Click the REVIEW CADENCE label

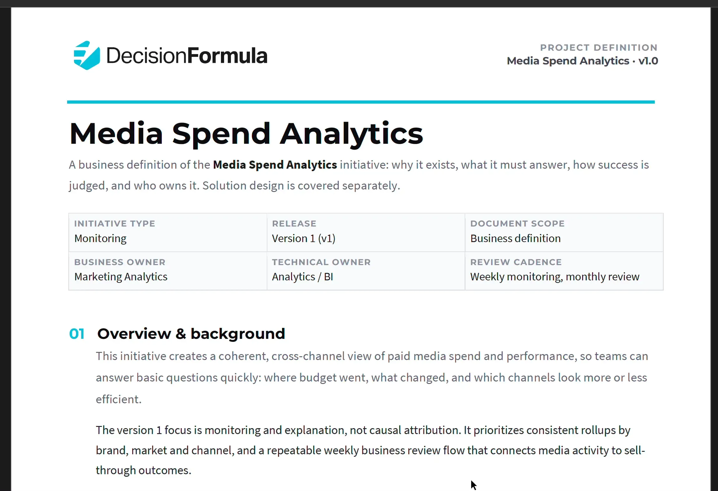[x=516, y=262]
